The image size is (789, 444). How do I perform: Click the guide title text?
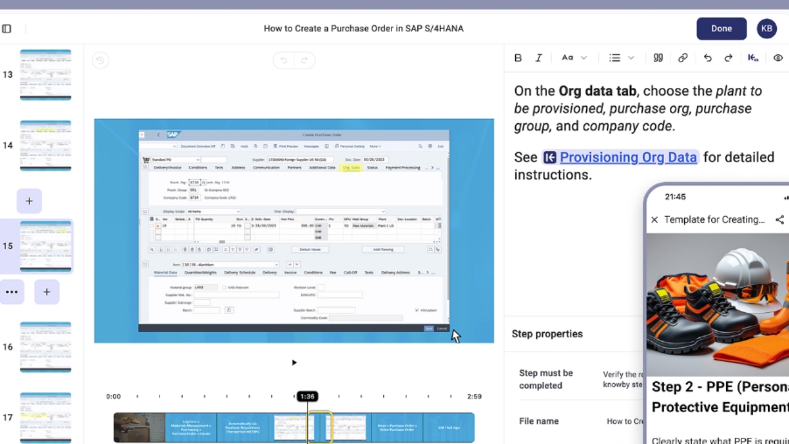[364, 28]
